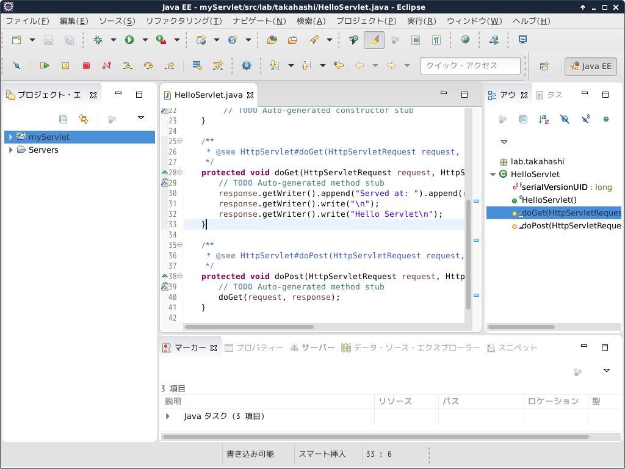Click the Suspend pause icon
Screen dimensions: 625x469
click(x=66, y=65)
